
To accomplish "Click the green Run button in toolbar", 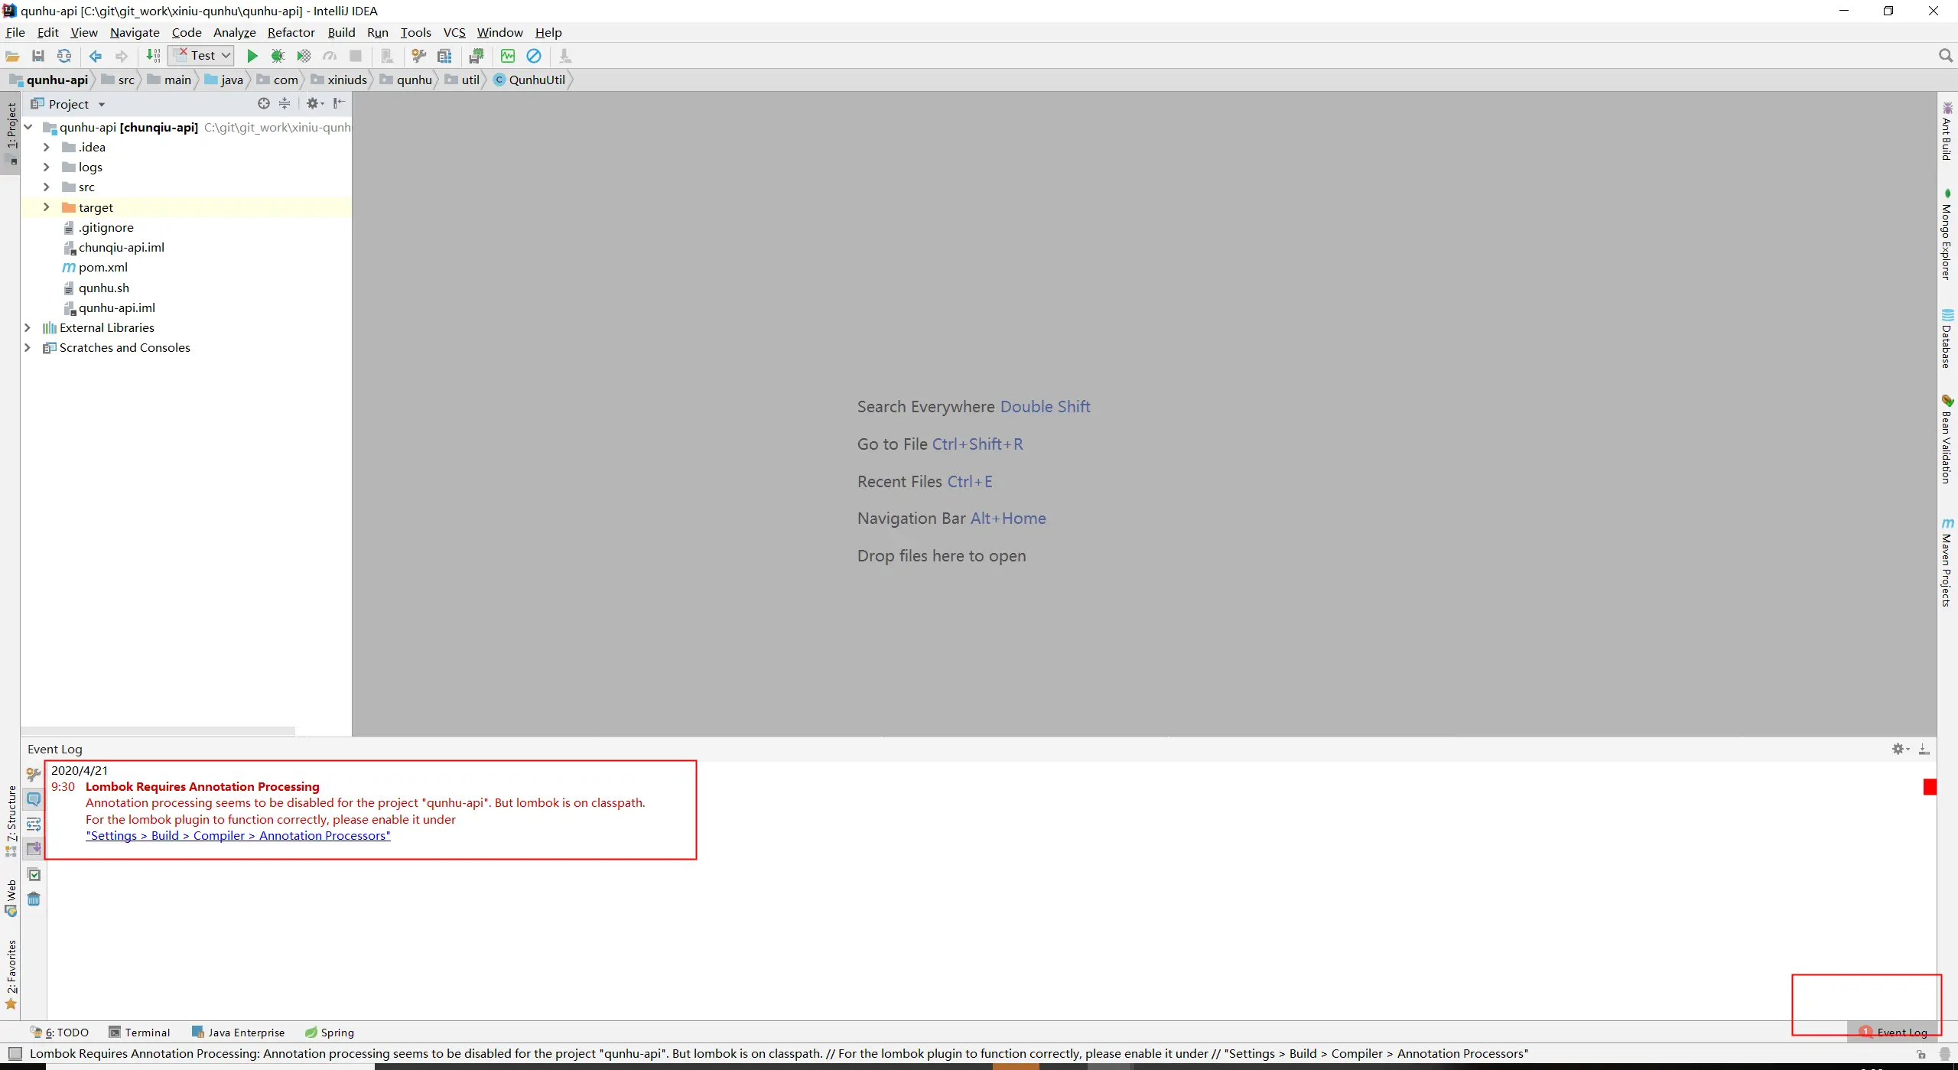I will [252, 56].
